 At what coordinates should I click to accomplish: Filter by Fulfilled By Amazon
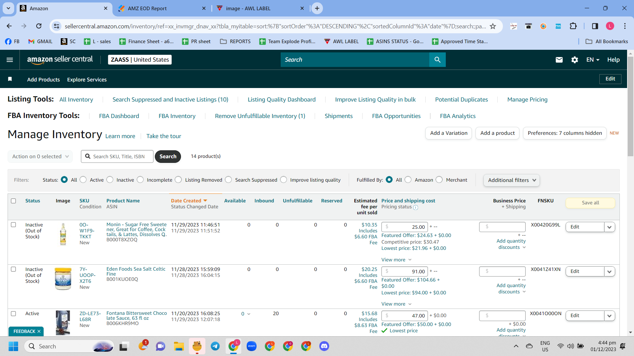coord(408,180)
